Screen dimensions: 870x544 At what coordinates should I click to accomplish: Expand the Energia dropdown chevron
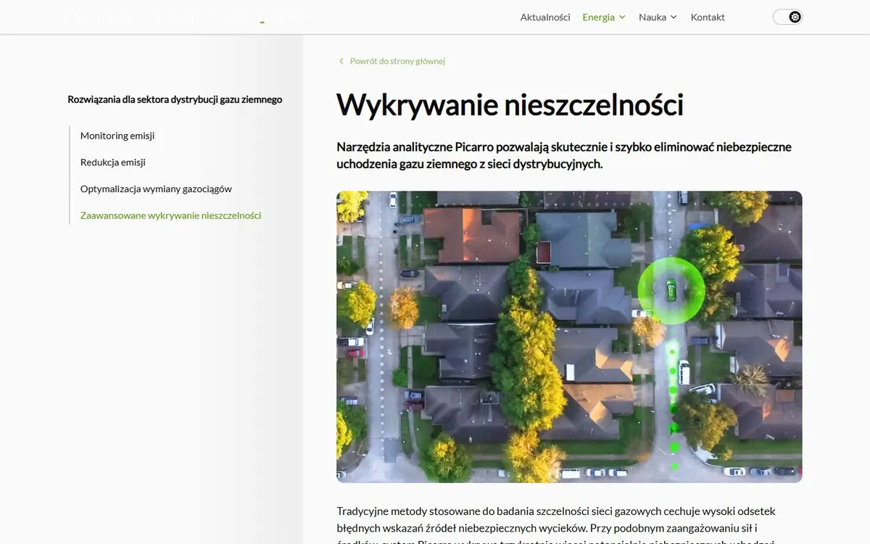(x=622, y=17)
